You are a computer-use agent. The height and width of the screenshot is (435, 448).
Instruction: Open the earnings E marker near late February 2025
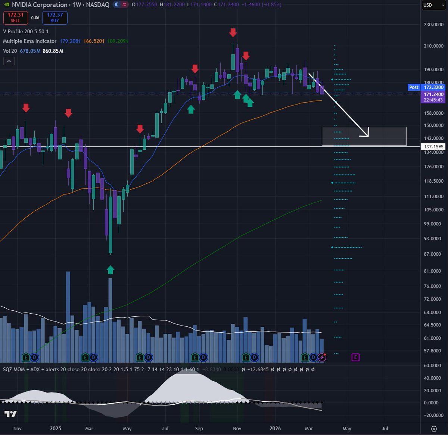(85, 357)
